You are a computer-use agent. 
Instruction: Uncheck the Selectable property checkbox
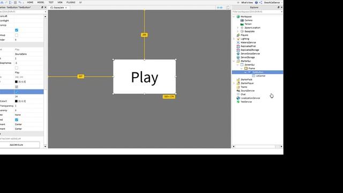pyautogui.click(x=17, y=30)
